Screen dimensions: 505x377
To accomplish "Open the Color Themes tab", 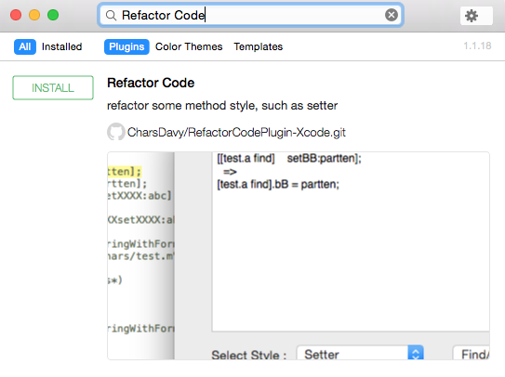I will pos(189,46).
